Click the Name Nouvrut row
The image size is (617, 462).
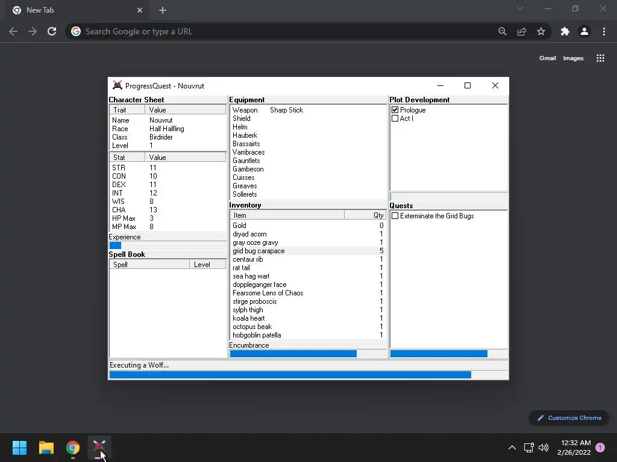coord(168,120)
